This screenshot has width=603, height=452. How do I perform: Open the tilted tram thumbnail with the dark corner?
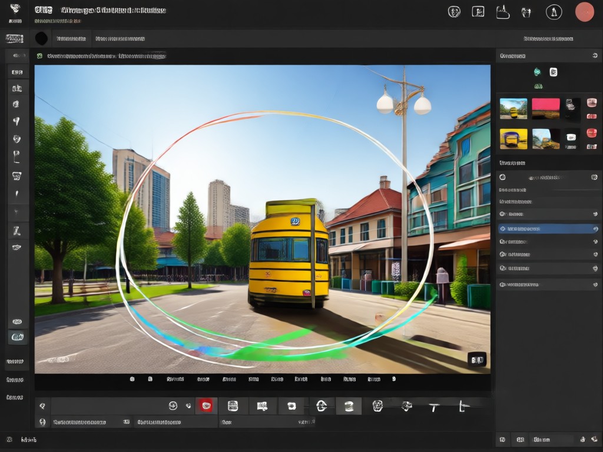546,139
